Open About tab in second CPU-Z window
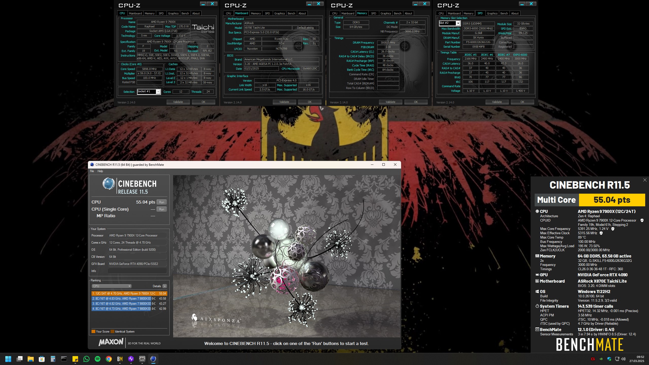This screenshot has height=365, width=649. [302, 13]
